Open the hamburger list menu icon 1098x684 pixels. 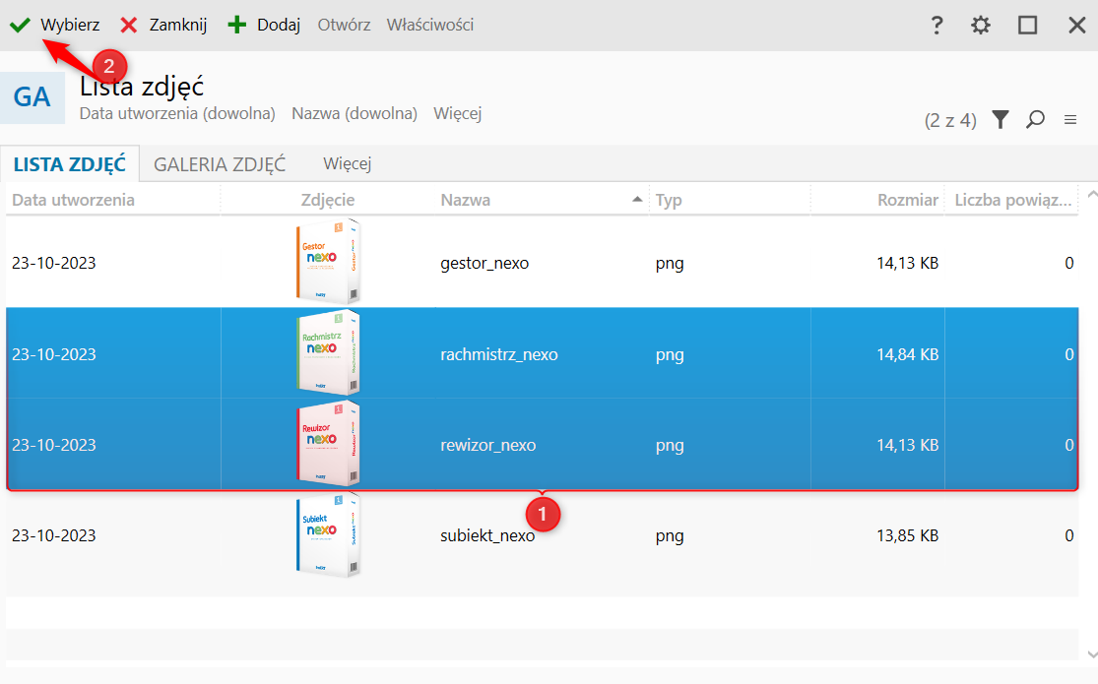pyautogui.click(x=1070, y=120)
